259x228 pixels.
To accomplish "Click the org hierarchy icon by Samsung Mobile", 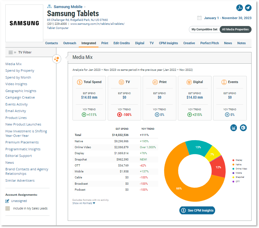I will 50,6.
